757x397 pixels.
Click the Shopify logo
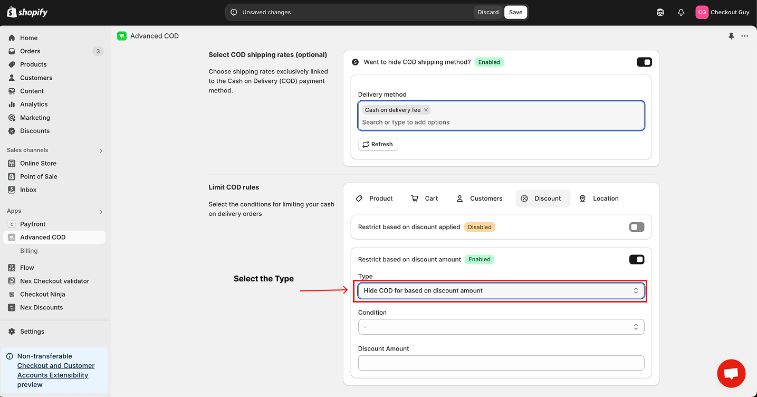(x=27, y=12)
